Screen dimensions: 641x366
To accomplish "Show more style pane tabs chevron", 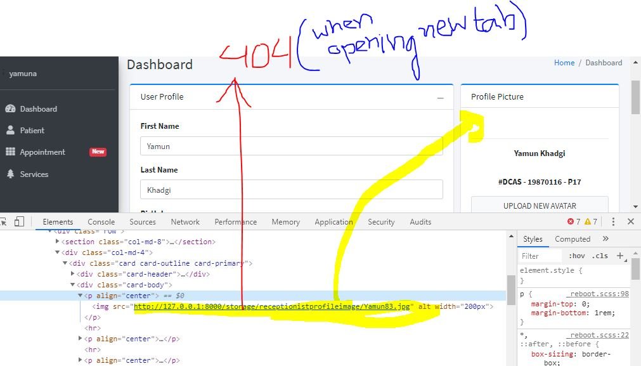I will click(605, 239).
